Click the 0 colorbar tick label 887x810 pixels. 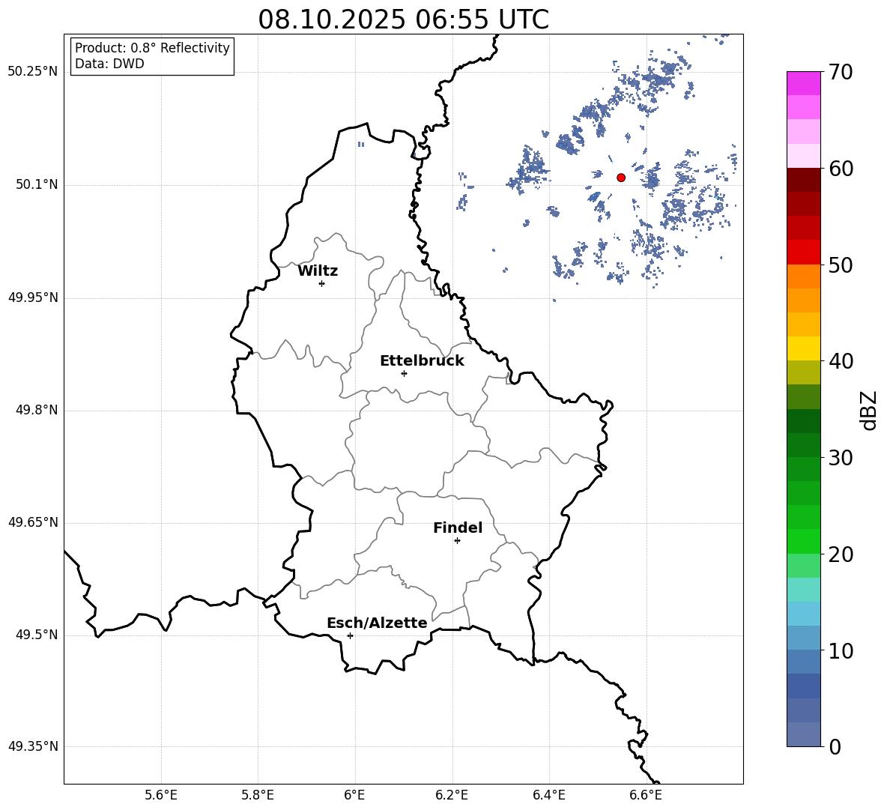pos(835,746)
